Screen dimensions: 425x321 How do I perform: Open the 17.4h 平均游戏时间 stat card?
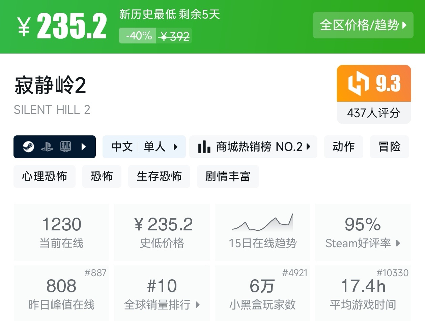(363, 293)
